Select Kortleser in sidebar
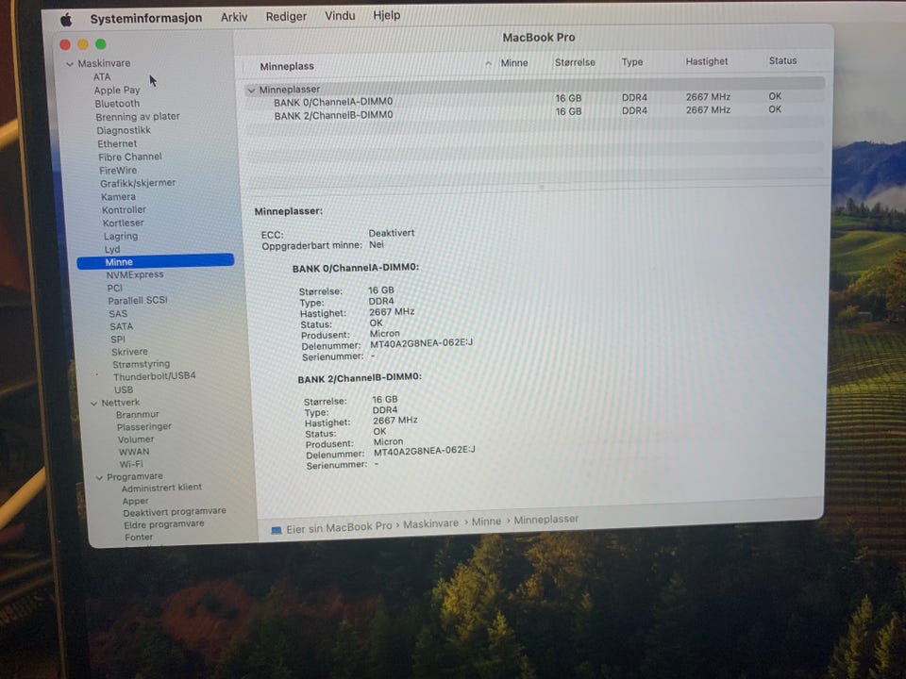The height and width of the screenshot is (679, 906). click(124, 223)
